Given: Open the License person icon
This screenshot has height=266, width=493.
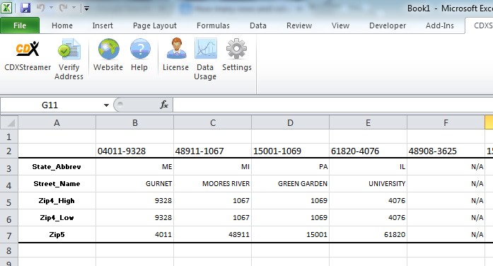Looking at the screenshot, I should (x=176, y=48).
